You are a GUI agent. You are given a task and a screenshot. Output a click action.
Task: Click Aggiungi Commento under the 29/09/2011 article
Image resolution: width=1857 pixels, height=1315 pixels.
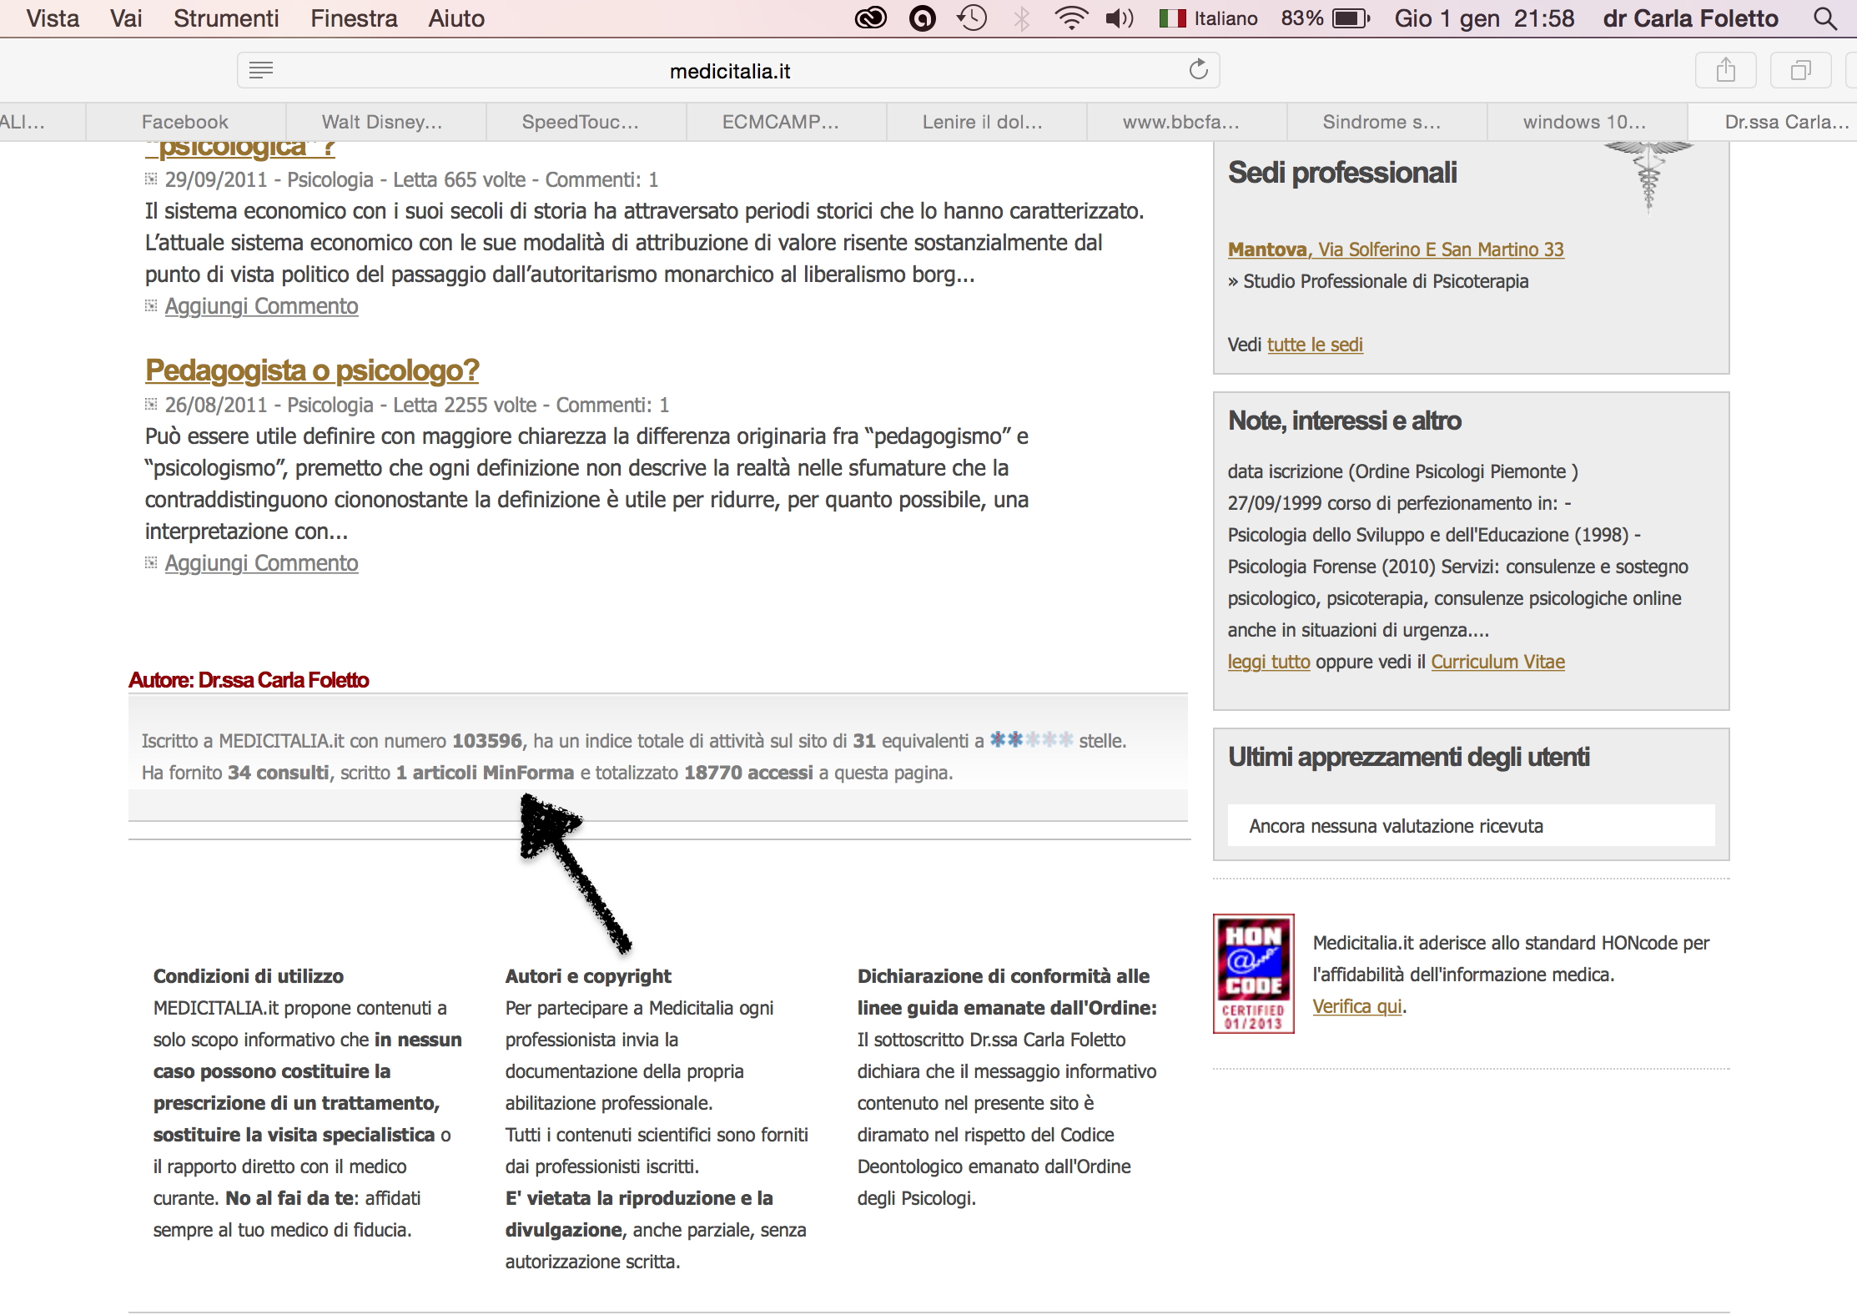tap(261, 306)
